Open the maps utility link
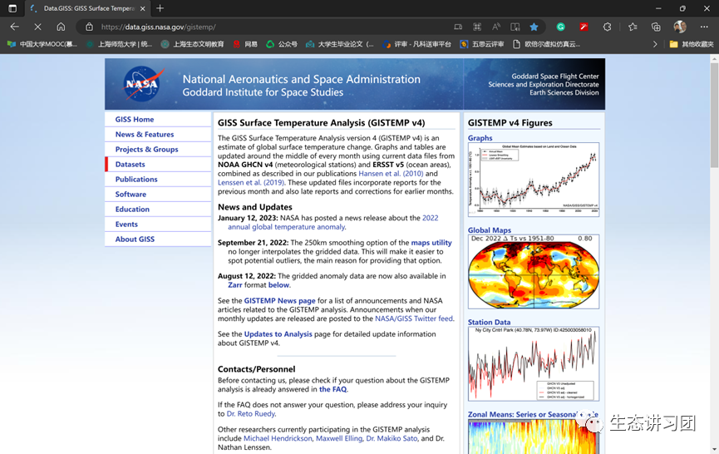Image resolution: width=719 pixels, height=454 pixels. click(431, 243)
